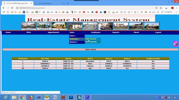
Task: Open the IEEE bookmark
Action: pyautogui.click(x=26, y=12)
